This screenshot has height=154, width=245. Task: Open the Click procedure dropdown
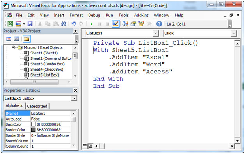pos(234,33)
